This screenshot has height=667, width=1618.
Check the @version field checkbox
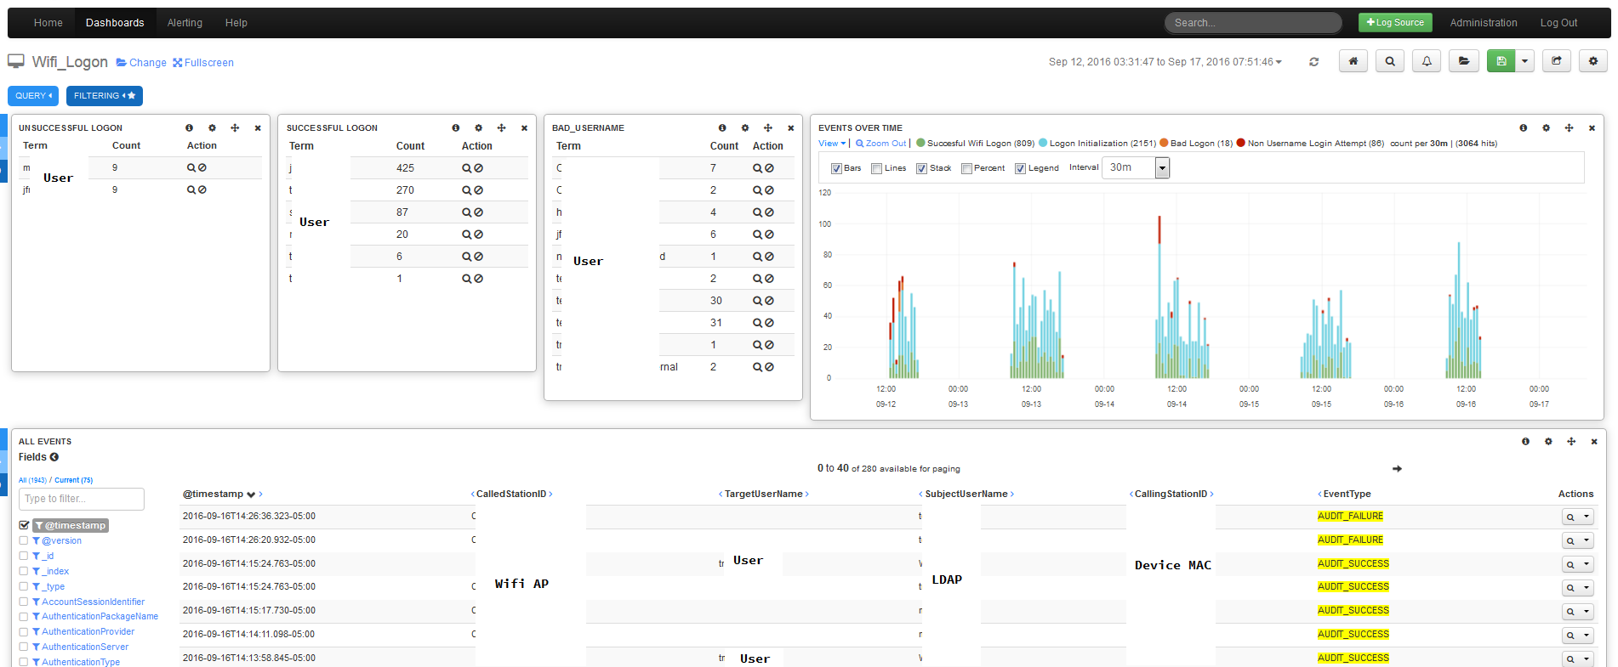pyautogui.click(x=24, y=540)
